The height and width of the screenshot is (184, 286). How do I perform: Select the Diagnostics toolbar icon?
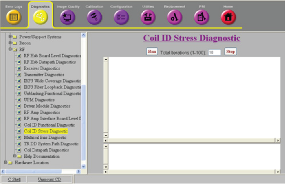pyautogui.click(x=41, y=18)
